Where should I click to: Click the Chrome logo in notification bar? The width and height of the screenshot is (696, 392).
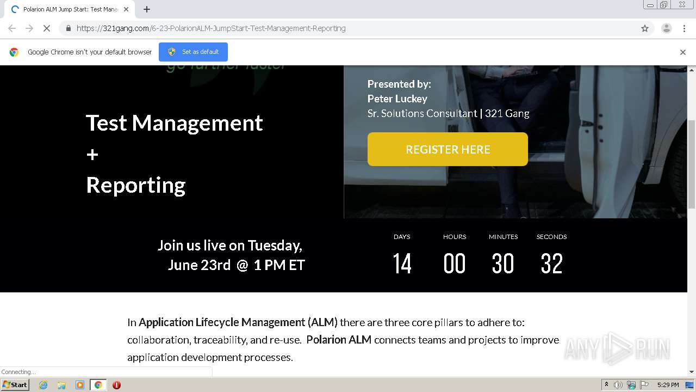(14, 52)
